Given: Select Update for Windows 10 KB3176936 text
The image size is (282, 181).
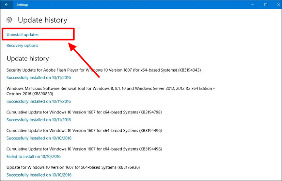Looking at the screenshot, I should (73, 167).
